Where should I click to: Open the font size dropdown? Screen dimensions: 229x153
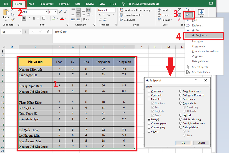point(56,12)
